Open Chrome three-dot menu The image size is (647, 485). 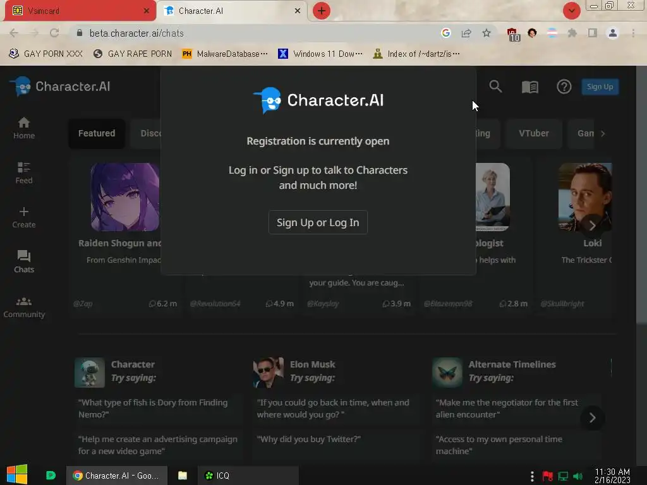click(x=633, y=33)
